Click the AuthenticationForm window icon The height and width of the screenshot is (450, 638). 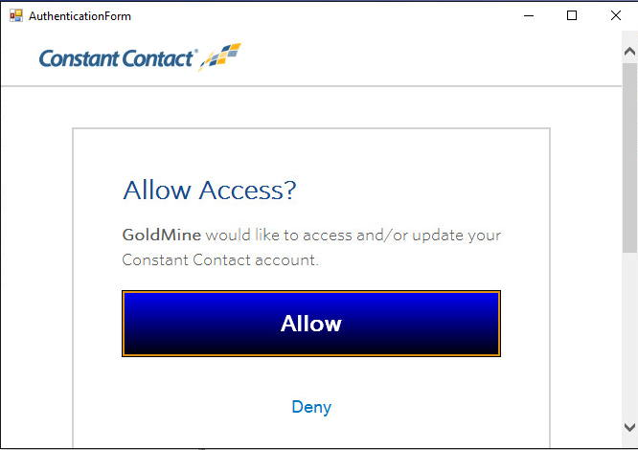pos(15,15)
